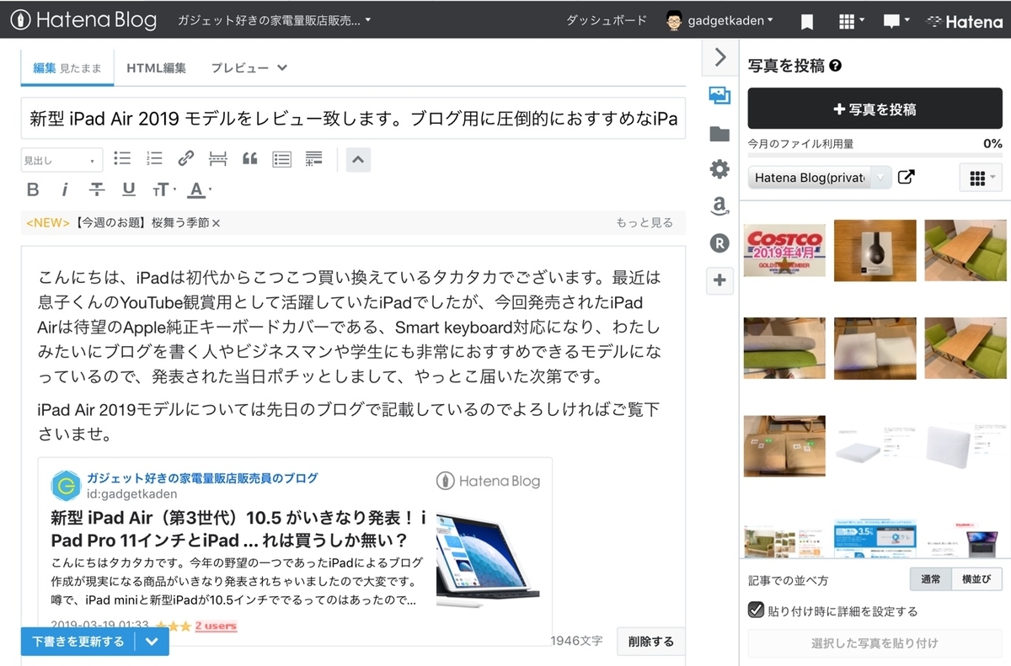The width and height of the screenshot is (1011, 666).
Task: Open the Hatena services grid menu
Action: click(853, 21)
